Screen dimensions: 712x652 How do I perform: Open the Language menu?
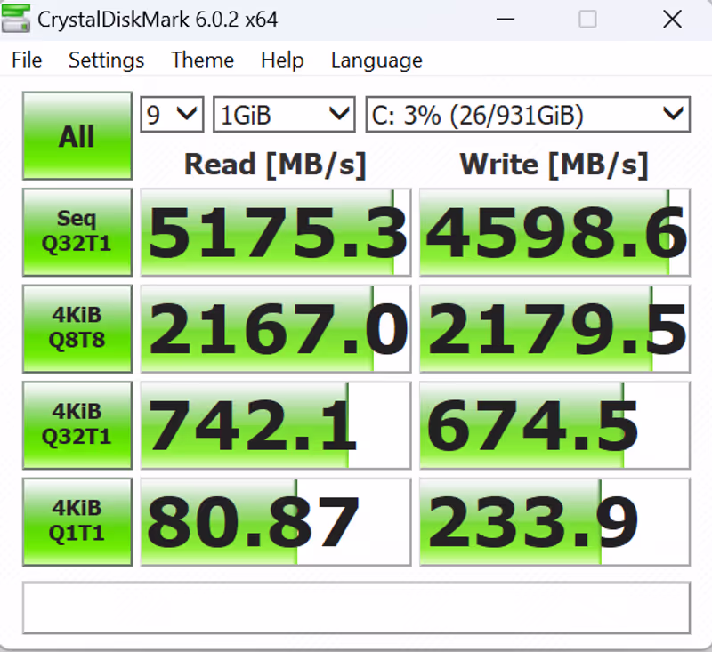click(x=376, y=60)
